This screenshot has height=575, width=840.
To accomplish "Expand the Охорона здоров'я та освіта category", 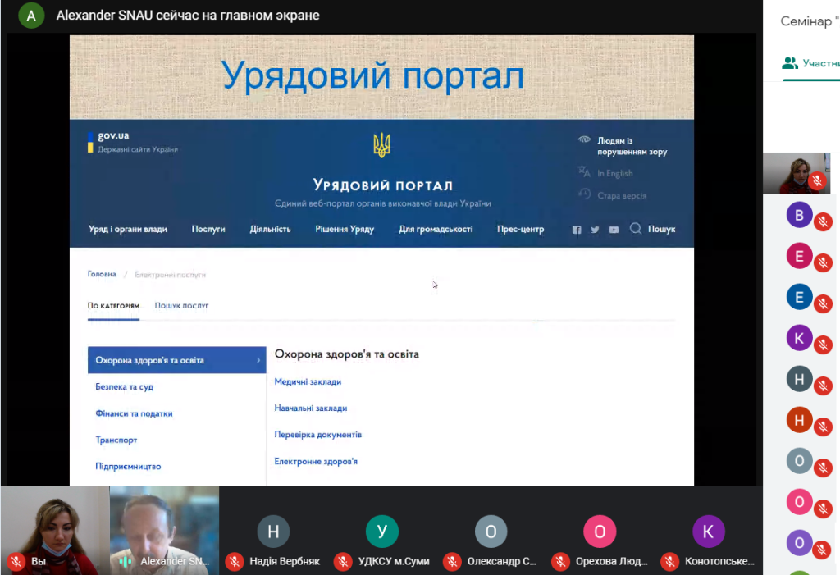I will (176, 360).
